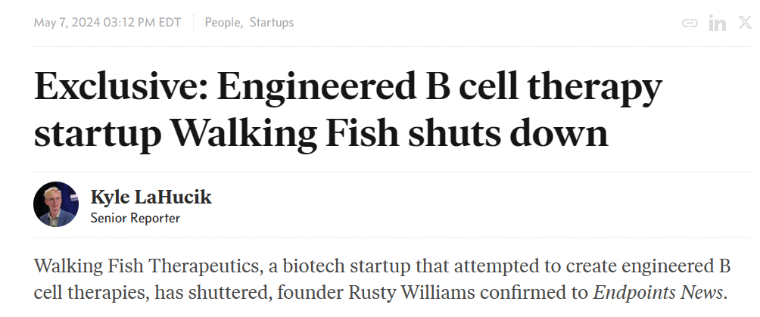The image size is (760, 317).
Task: Open the Kyle LaHucik author page
Action: [151, 197]
